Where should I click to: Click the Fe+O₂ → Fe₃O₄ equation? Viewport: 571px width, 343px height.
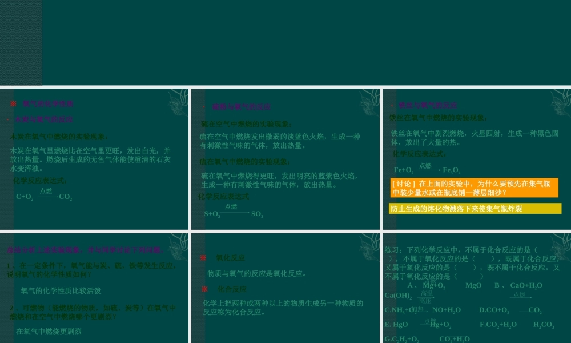click(427, 170)
